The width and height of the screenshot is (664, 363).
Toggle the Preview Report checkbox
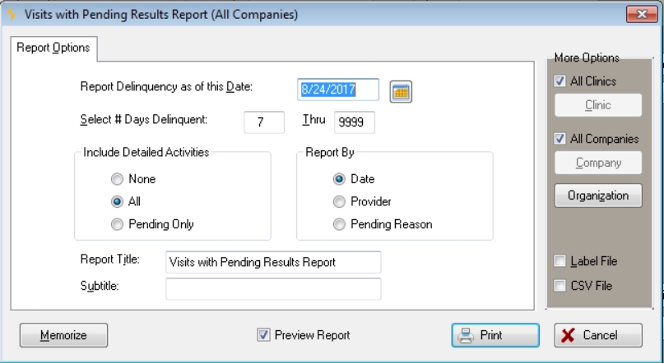(263, 335)
